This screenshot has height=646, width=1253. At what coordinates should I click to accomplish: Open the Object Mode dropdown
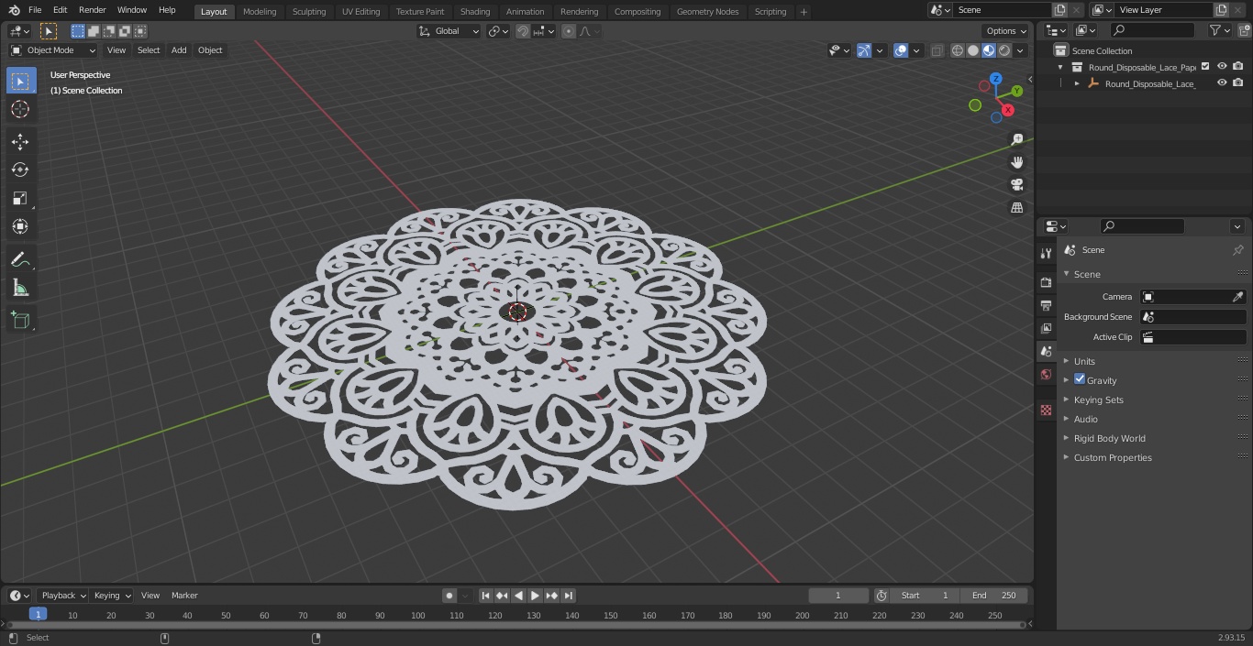(x=53, y=50)
